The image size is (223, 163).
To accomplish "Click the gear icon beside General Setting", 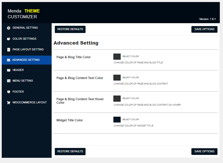I will [9, 28].
